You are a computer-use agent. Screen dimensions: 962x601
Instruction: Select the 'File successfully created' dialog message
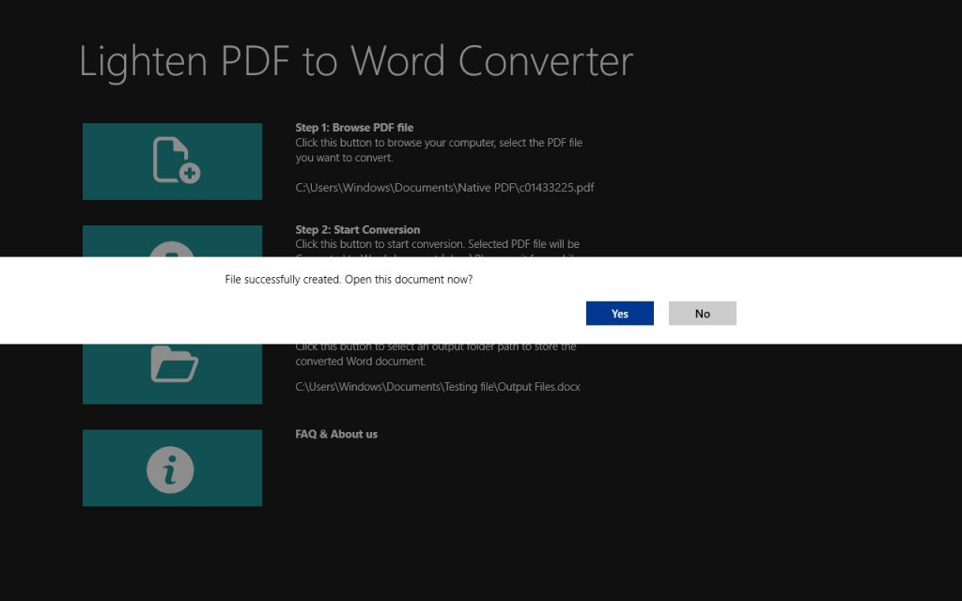click(349, 280)
